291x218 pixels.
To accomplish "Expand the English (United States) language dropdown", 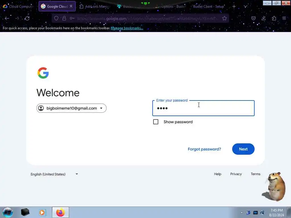I will click(54, 174).
